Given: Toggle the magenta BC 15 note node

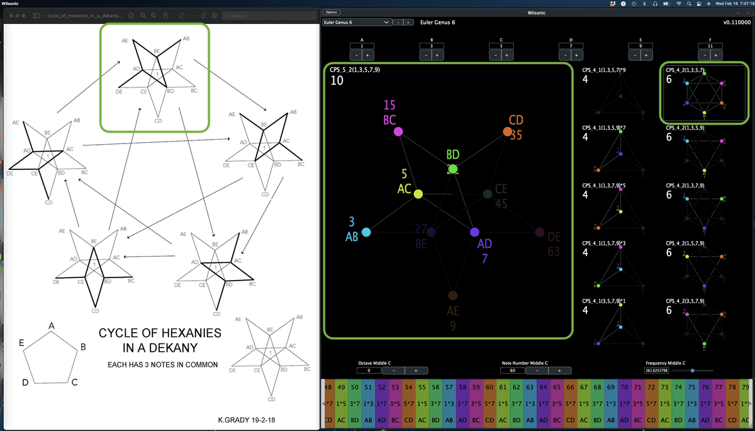Looking at the screenshot, I should tap(398, 132).
